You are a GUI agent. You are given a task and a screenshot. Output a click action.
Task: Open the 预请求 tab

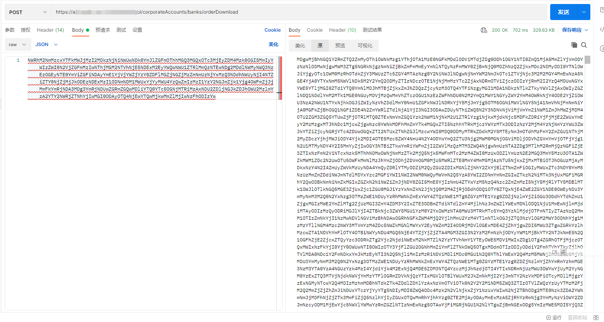[102, 30]
